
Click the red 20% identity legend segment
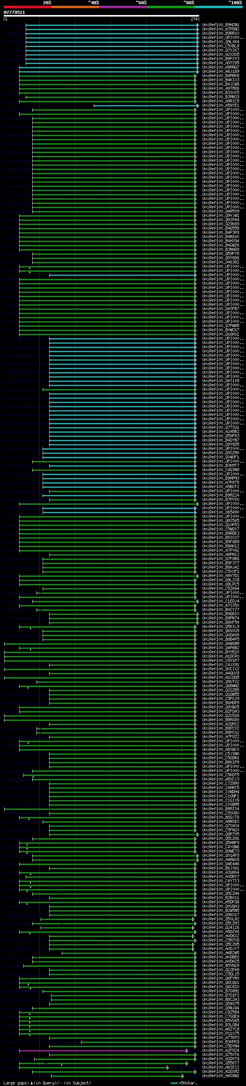coord(27,7)
